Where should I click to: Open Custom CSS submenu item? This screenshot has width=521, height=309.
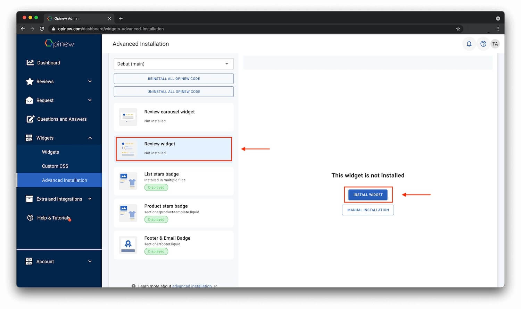(x=55, y=166)
